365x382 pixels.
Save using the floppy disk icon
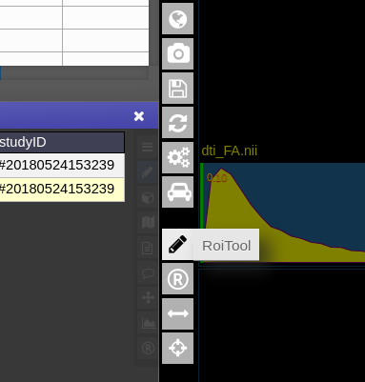tap(177, 88)
